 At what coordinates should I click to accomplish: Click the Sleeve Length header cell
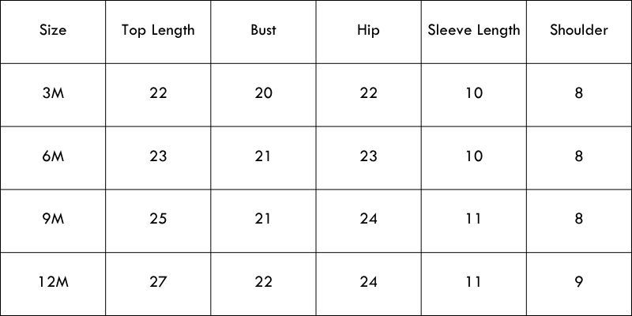[x=474, y=31]
